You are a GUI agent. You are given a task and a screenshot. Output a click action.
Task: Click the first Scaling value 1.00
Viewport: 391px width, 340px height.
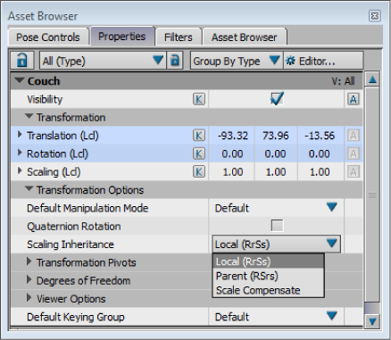[232, 171]
